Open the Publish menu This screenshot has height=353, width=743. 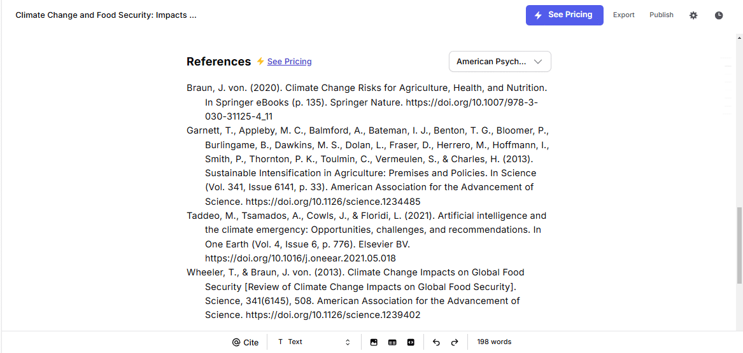(662, 15)
